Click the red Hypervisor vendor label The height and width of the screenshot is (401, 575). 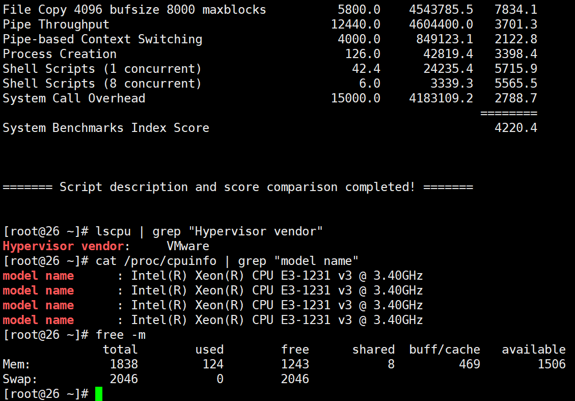[63, 247]
